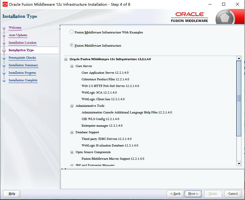Viewport: 245px width, 200px height.
Task: Select Fusion Middleware Maven Support row
Action: 113,159
